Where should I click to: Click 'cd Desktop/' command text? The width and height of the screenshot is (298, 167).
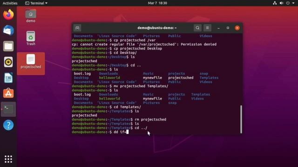pyautogui.click(x=125, y=52)
